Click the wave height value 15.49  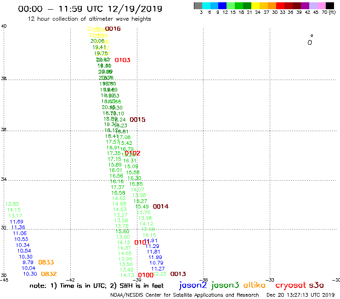[142, 207]
